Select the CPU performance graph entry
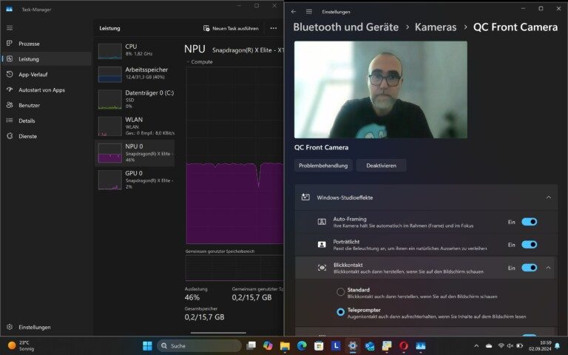 pyautogui.click(x=135, y=51)
